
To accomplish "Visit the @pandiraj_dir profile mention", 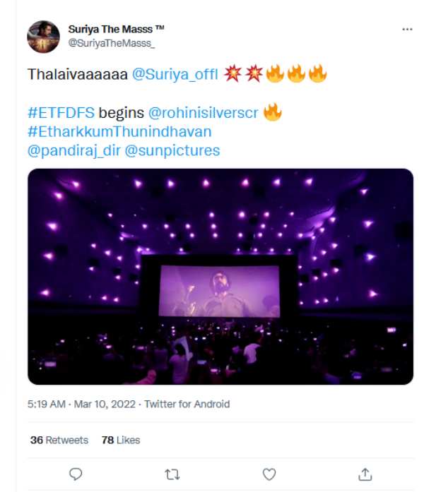I will tap(73, 150).
